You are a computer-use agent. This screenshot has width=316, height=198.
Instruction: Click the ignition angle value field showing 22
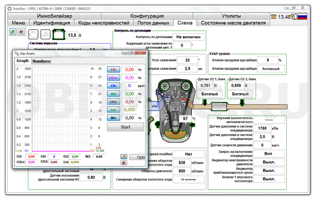[187, 60]
